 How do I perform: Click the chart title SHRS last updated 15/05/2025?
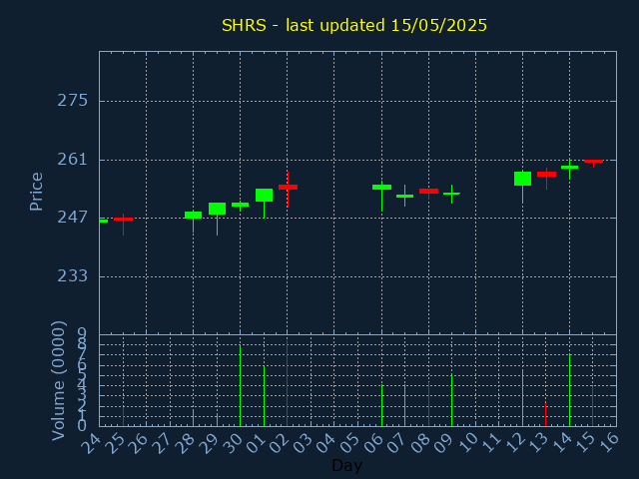point(354,25)
